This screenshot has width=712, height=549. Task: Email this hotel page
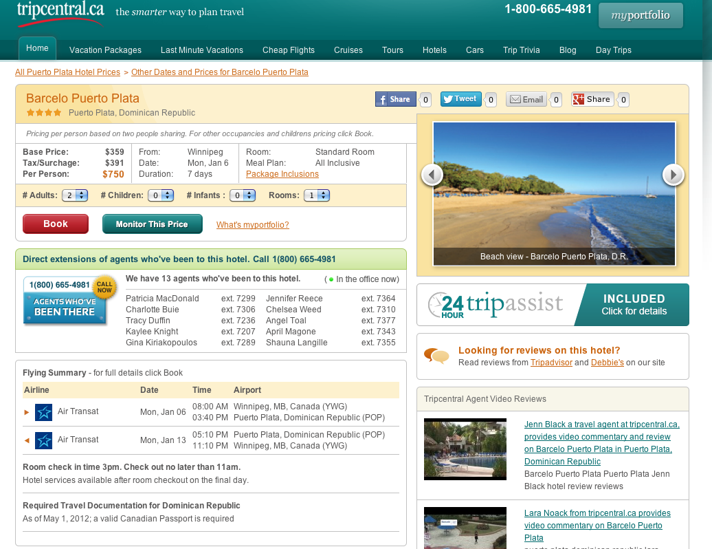(x=526, y=100)
